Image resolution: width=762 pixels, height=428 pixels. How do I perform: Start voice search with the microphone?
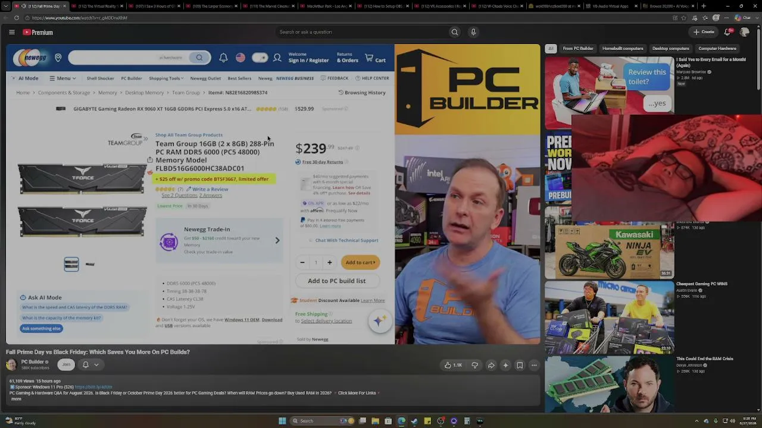pyautogui.click(x=473, y=32)
